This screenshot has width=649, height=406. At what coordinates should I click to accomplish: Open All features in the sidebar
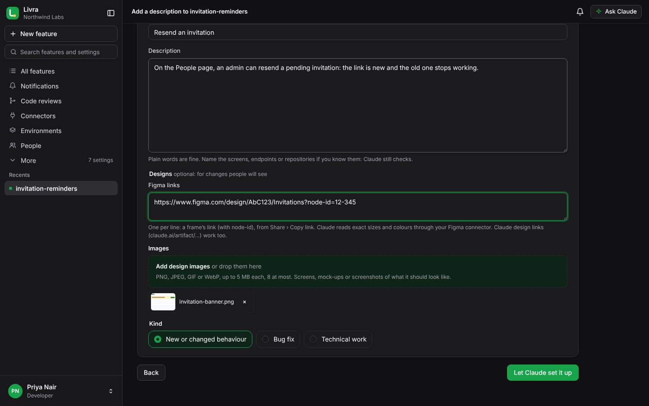(61, 71)
